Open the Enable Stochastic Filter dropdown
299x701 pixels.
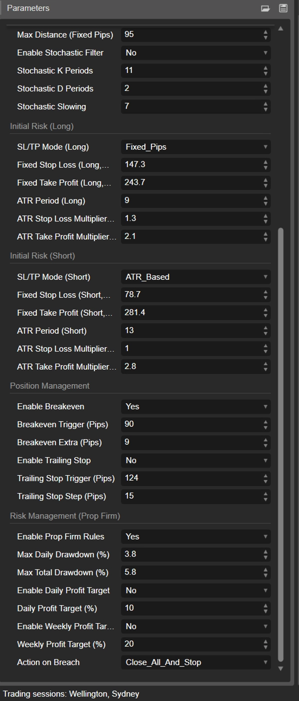point(195,53)
